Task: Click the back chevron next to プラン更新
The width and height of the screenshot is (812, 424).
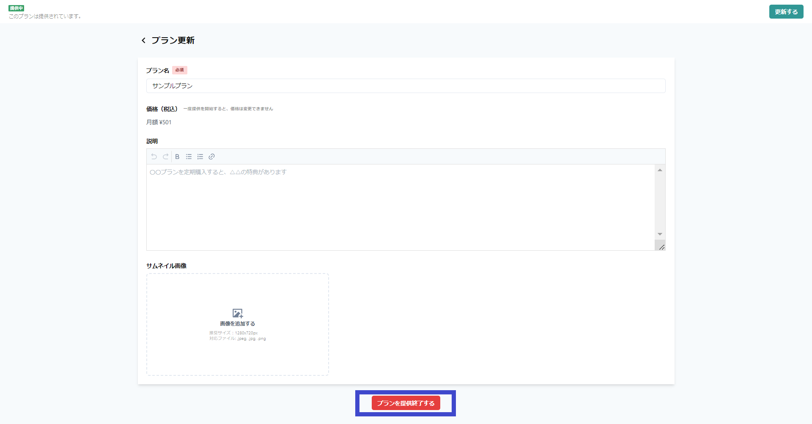Action: 143,41
